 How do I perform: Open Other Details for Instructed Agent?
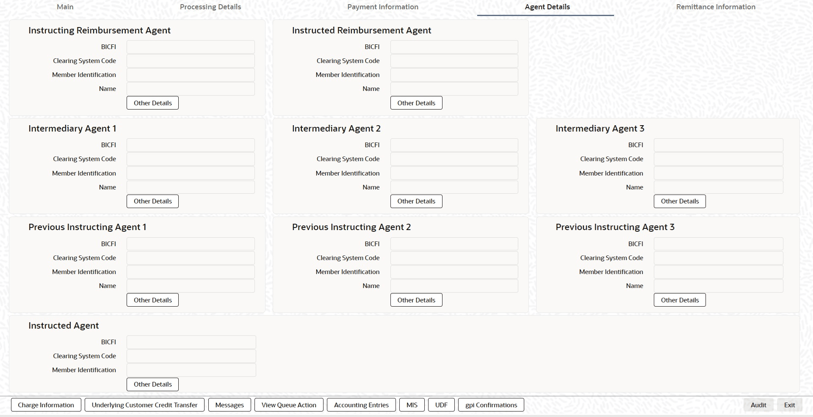coord(152,384)
